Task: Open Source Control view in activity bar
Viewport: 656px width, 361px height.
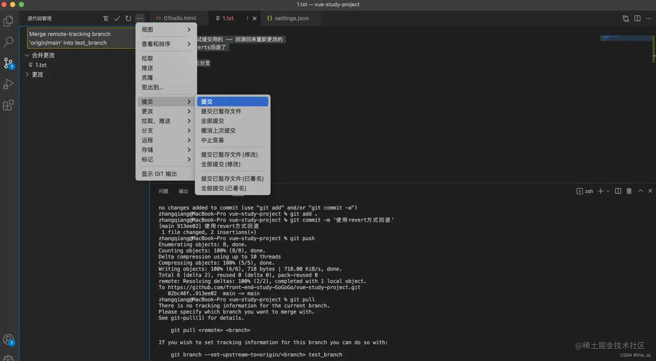Action: point(8,63)
